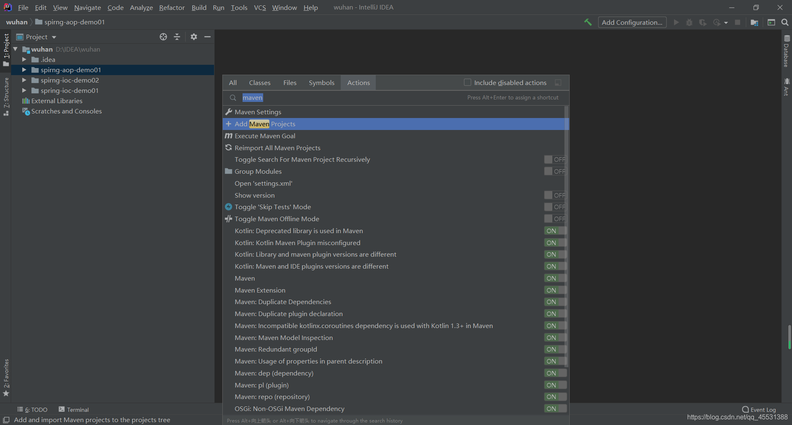The width and height of the screenshot is (792, 425).
Task: Open the Ant tool window
Action: pos(787,87)
